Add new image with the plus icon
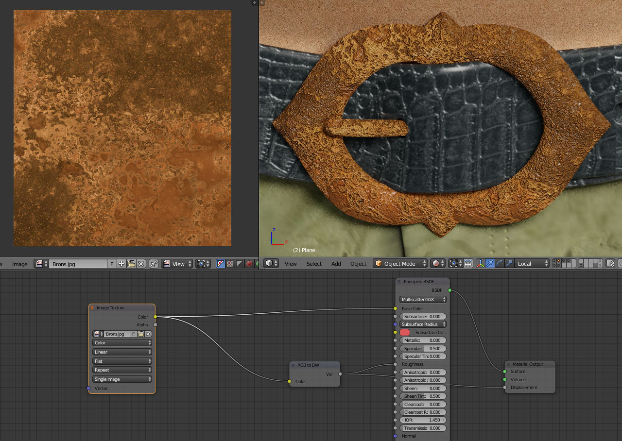Image resolution: width=622 pixels, height=441 pixels. (x=121, y=264)
